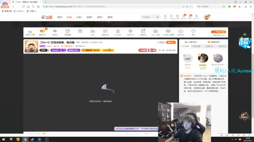Open the alarm clock broadcast reminder icon
Image resolution: width=254 pixels, height=142 pixels.
click(68, 31)
